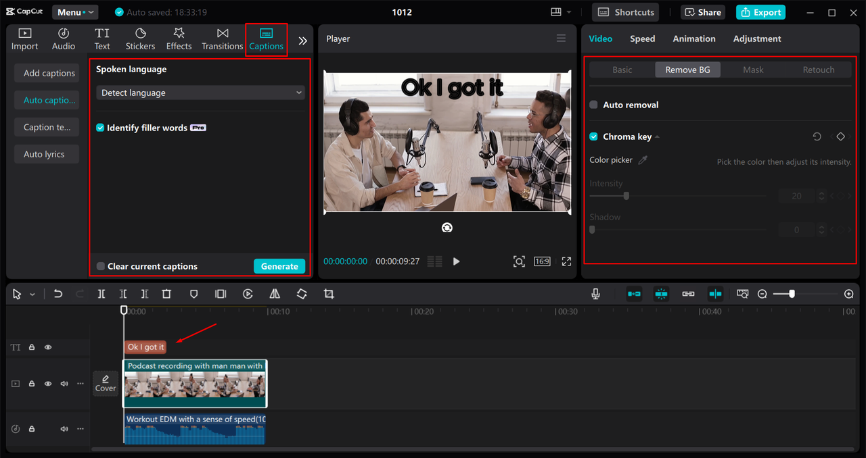Open the Player panel hamburger menu
The height and width of the screenshot is (458, 866).
(x=561, y=39)
